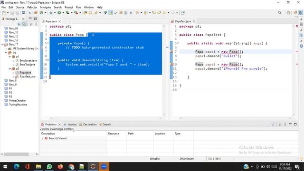Click the Search flashlight toolbar icon
Viewport: 304px width, 171px height.
click(96, 13)
